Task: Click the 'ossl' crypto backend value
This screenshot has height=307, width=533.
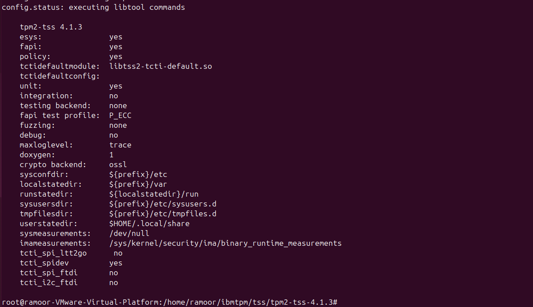Action: pyautogui.click(x=118, y=164)
